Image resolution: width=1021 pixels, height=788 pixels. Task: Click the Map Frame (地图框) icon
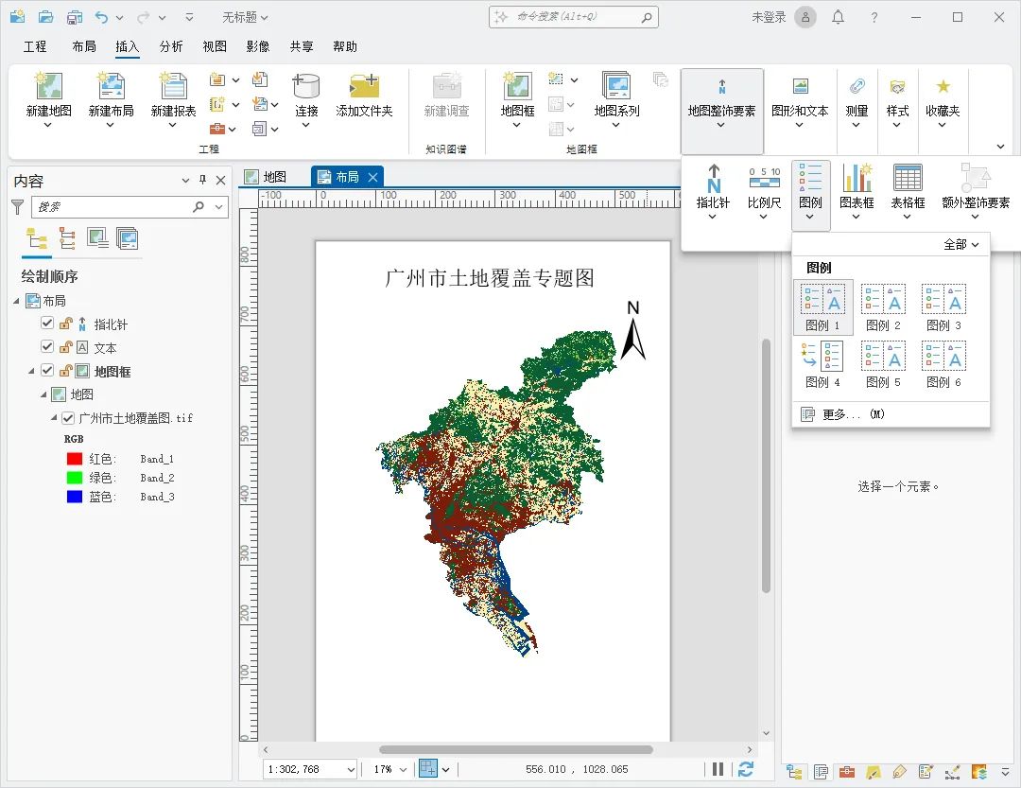(517, 86)
